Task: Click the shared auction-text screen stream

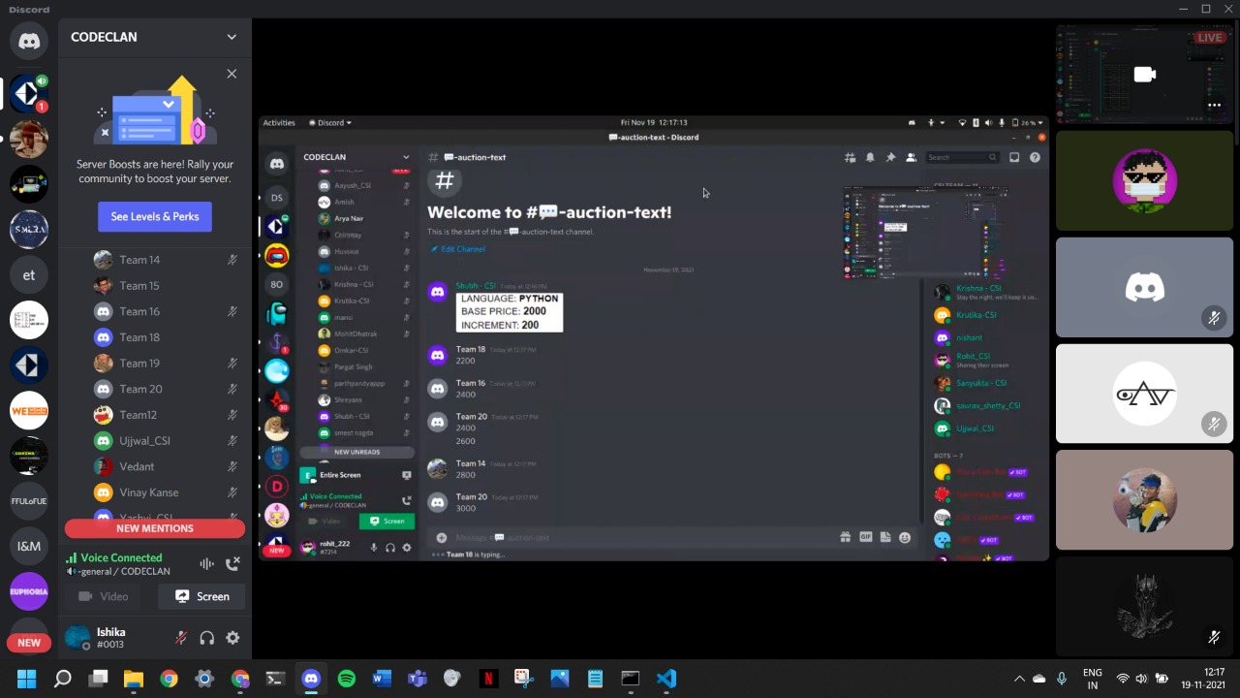Action: pos(654,337)
